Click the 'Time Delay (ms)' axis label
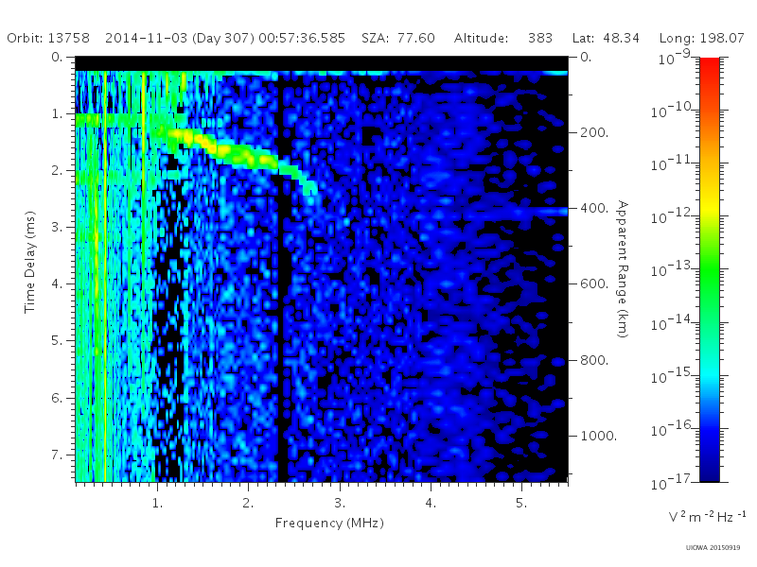757x567 pixels. (30, 262)
